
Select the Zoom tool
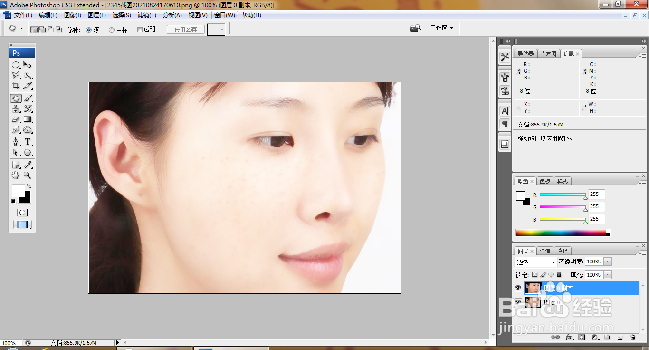(x=28, y=175)
